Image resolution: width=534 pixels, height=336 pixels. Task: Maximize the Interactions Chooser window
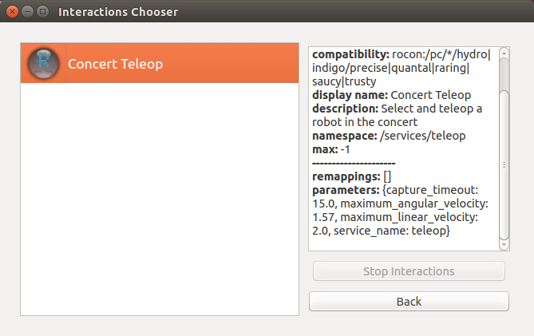coord(42,12)
